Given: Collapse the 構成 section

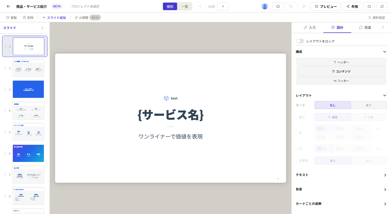Looking at the screenshot, I should point(385,52).
